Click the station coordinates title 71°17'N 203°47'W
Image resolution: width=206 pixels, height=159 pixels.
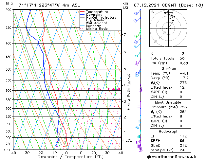[x=39, y=5]
